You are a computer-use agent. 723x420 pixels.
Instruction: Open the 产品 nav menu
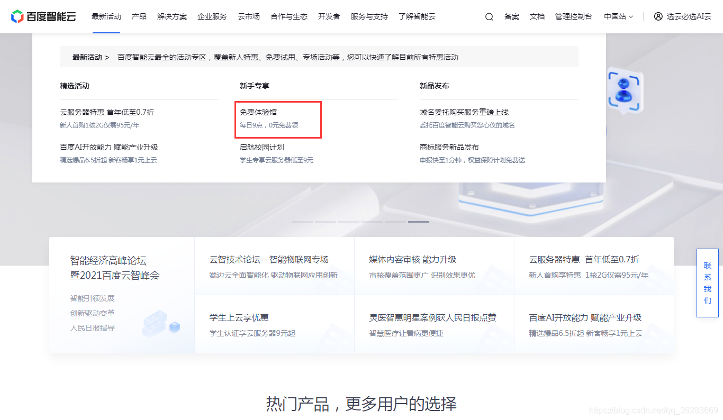click(139, 16)
